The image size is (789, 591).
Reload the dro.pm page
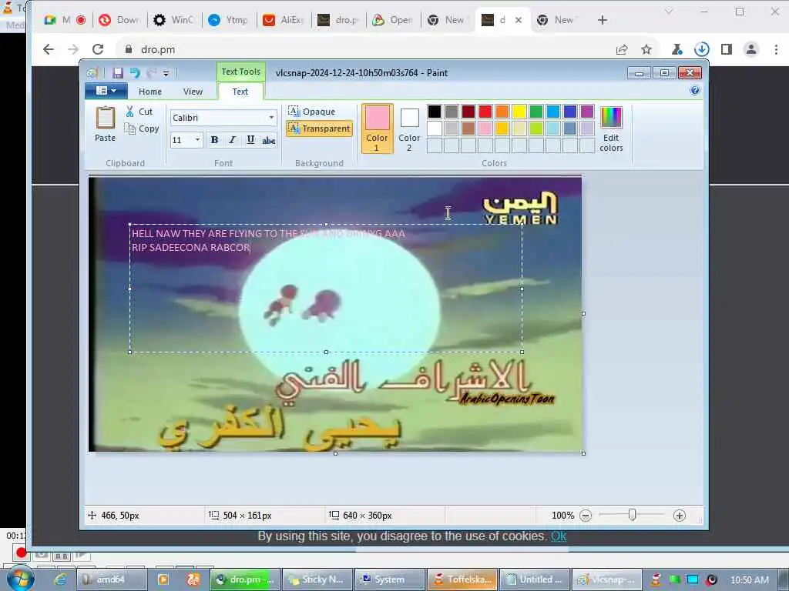(x=98, y=49)
